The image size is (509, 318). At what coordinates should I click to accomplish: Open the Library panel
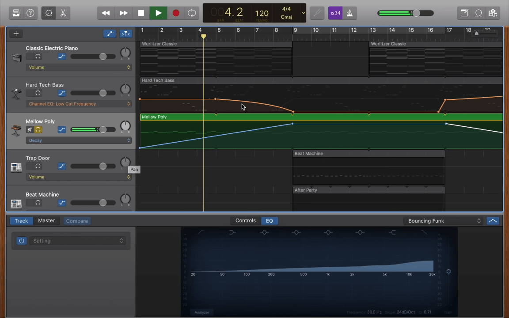[x=16, y=13]
